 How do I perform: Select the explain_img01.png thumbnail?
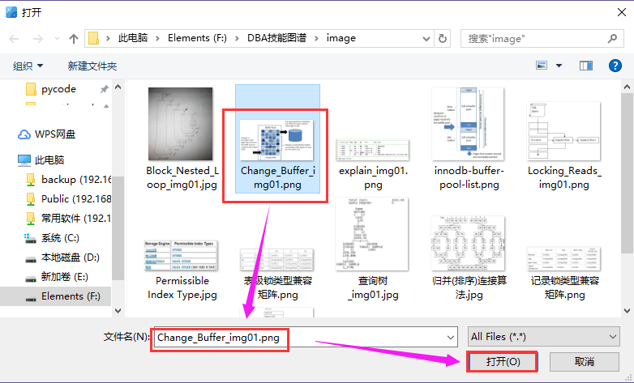pos(374,138)
